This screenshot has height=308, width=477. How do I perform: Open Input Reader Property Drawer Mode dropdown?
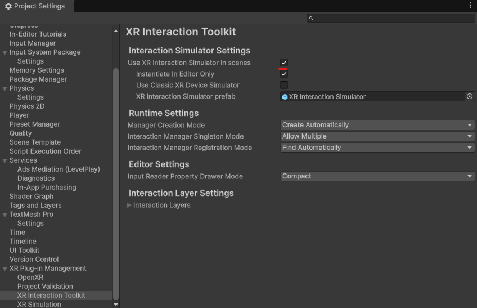[377, 176]
